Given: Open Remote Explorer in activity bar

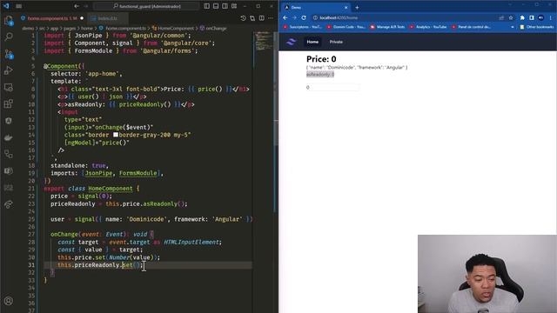Looking at the screenshot, I should [x=9, y=87].
